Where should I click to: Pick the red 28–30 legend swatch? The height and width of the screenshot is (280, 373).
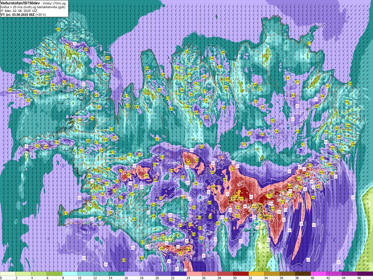[225, 274]
